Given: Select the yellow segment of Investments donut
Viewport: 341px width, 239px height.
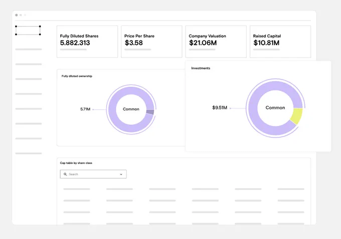Looking at the screenshot, I should (297, 116).
